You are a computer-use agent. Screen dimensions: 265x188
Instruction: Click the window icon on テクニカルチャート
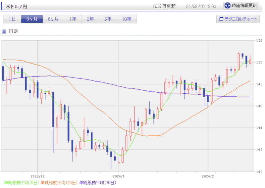coord(221,19)
